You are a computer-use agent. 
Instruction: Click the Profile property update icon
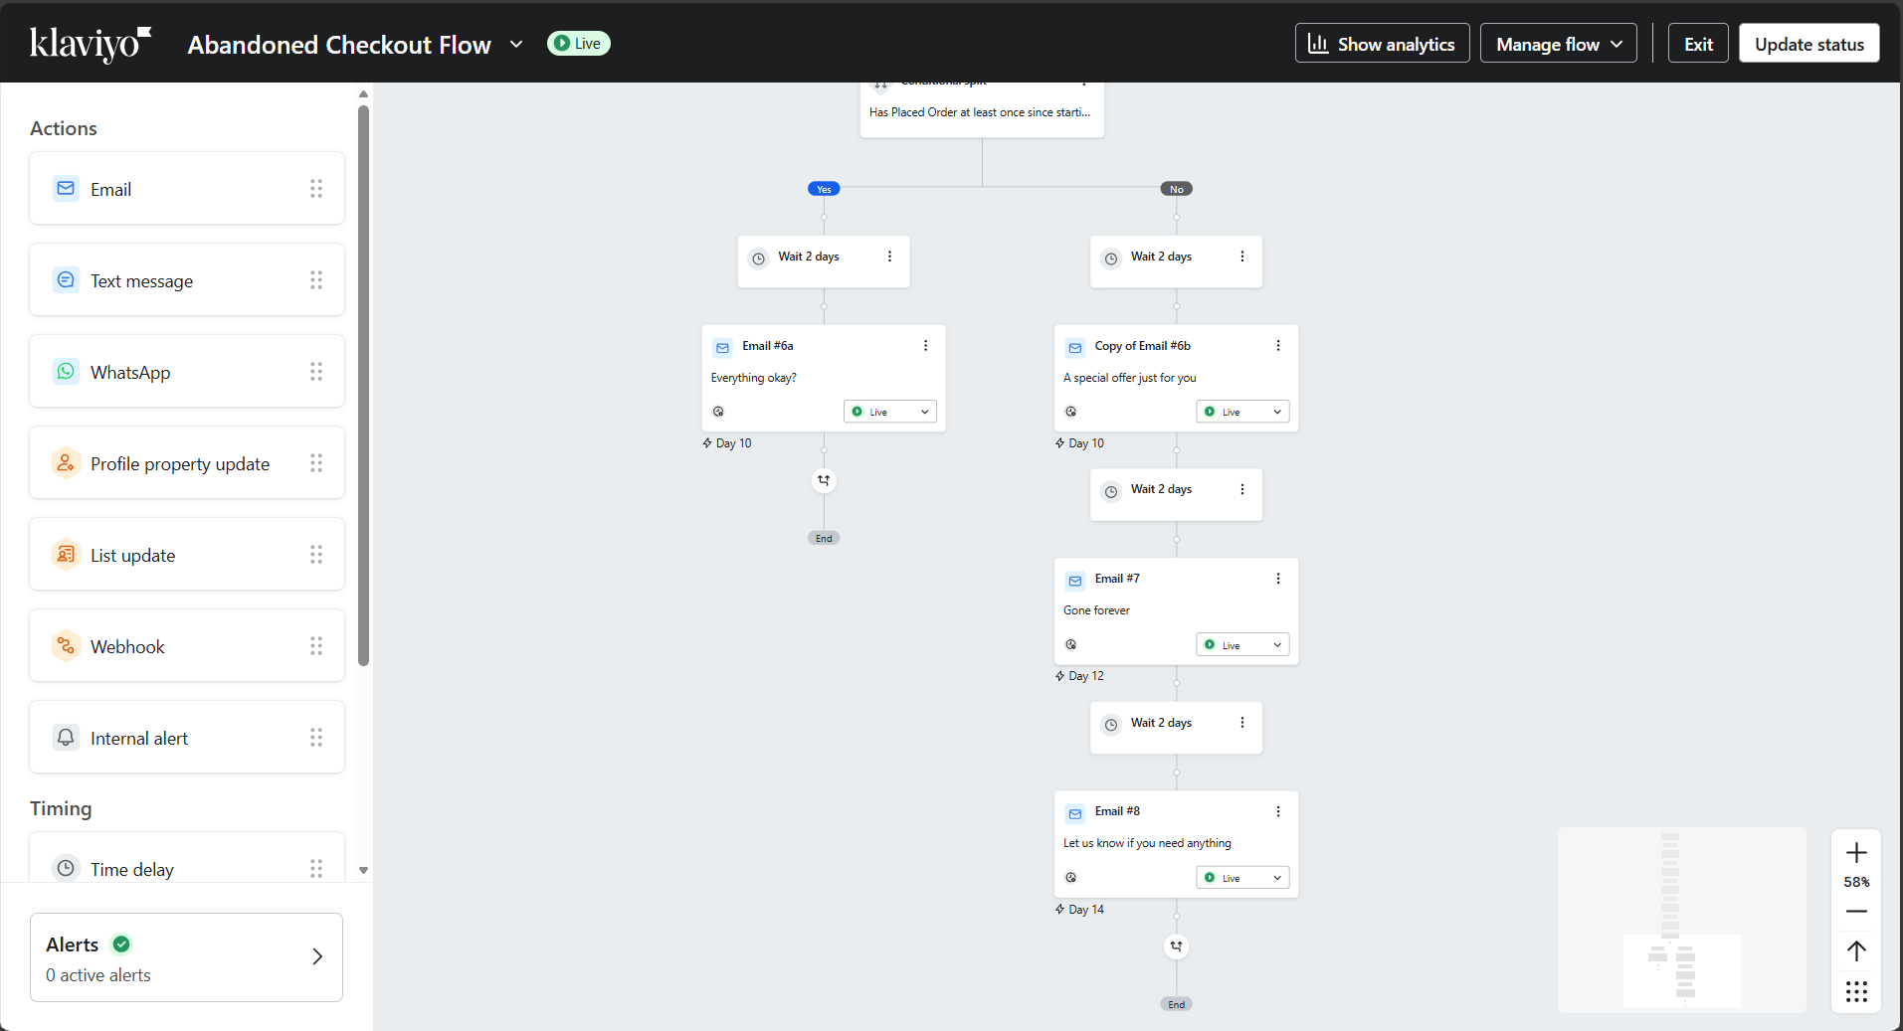point(65,462)
